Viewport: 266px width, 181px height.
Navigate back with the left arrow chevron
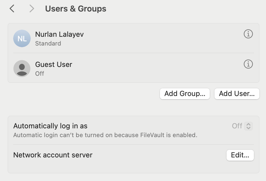[x=12, y=9]
